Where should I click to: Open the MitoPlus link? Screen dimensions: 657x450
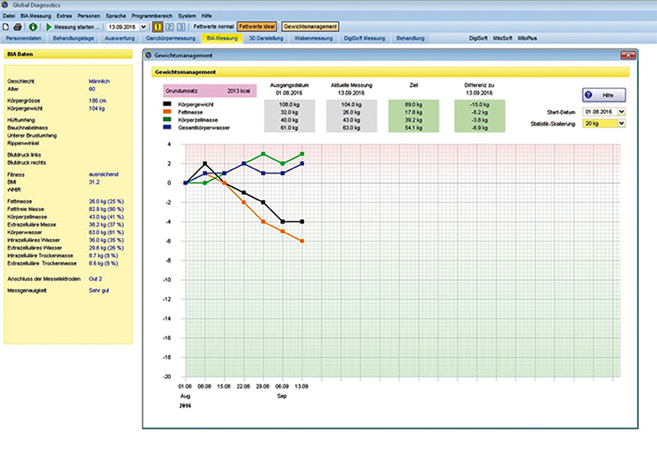tap(527, 38)
